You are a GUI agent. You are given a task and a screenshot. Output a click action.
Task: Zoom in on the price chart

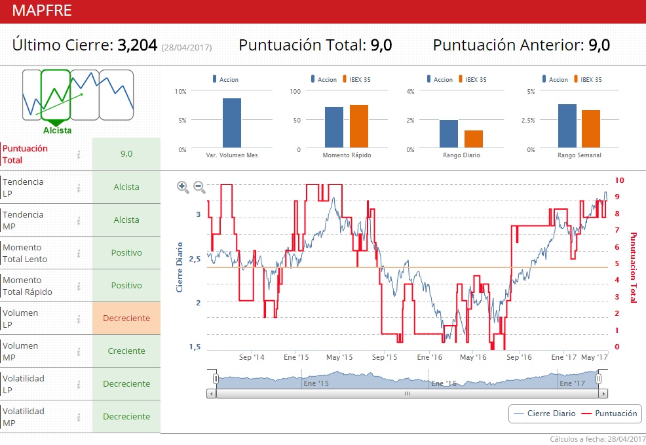(183, 187)
